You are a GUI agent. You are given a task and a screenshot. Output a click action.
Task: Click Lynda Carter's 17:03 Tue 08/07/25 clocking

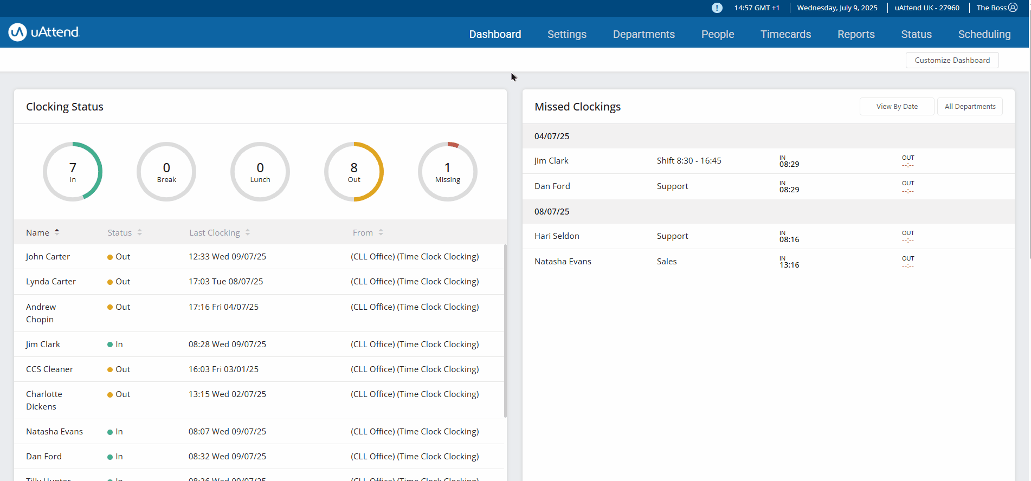[x=225, y=282]
